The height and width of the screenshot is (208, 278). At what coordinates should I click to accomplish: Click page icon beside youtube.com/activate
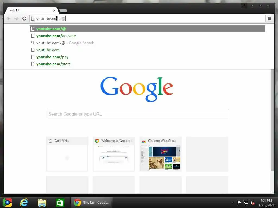coord(33,36)
